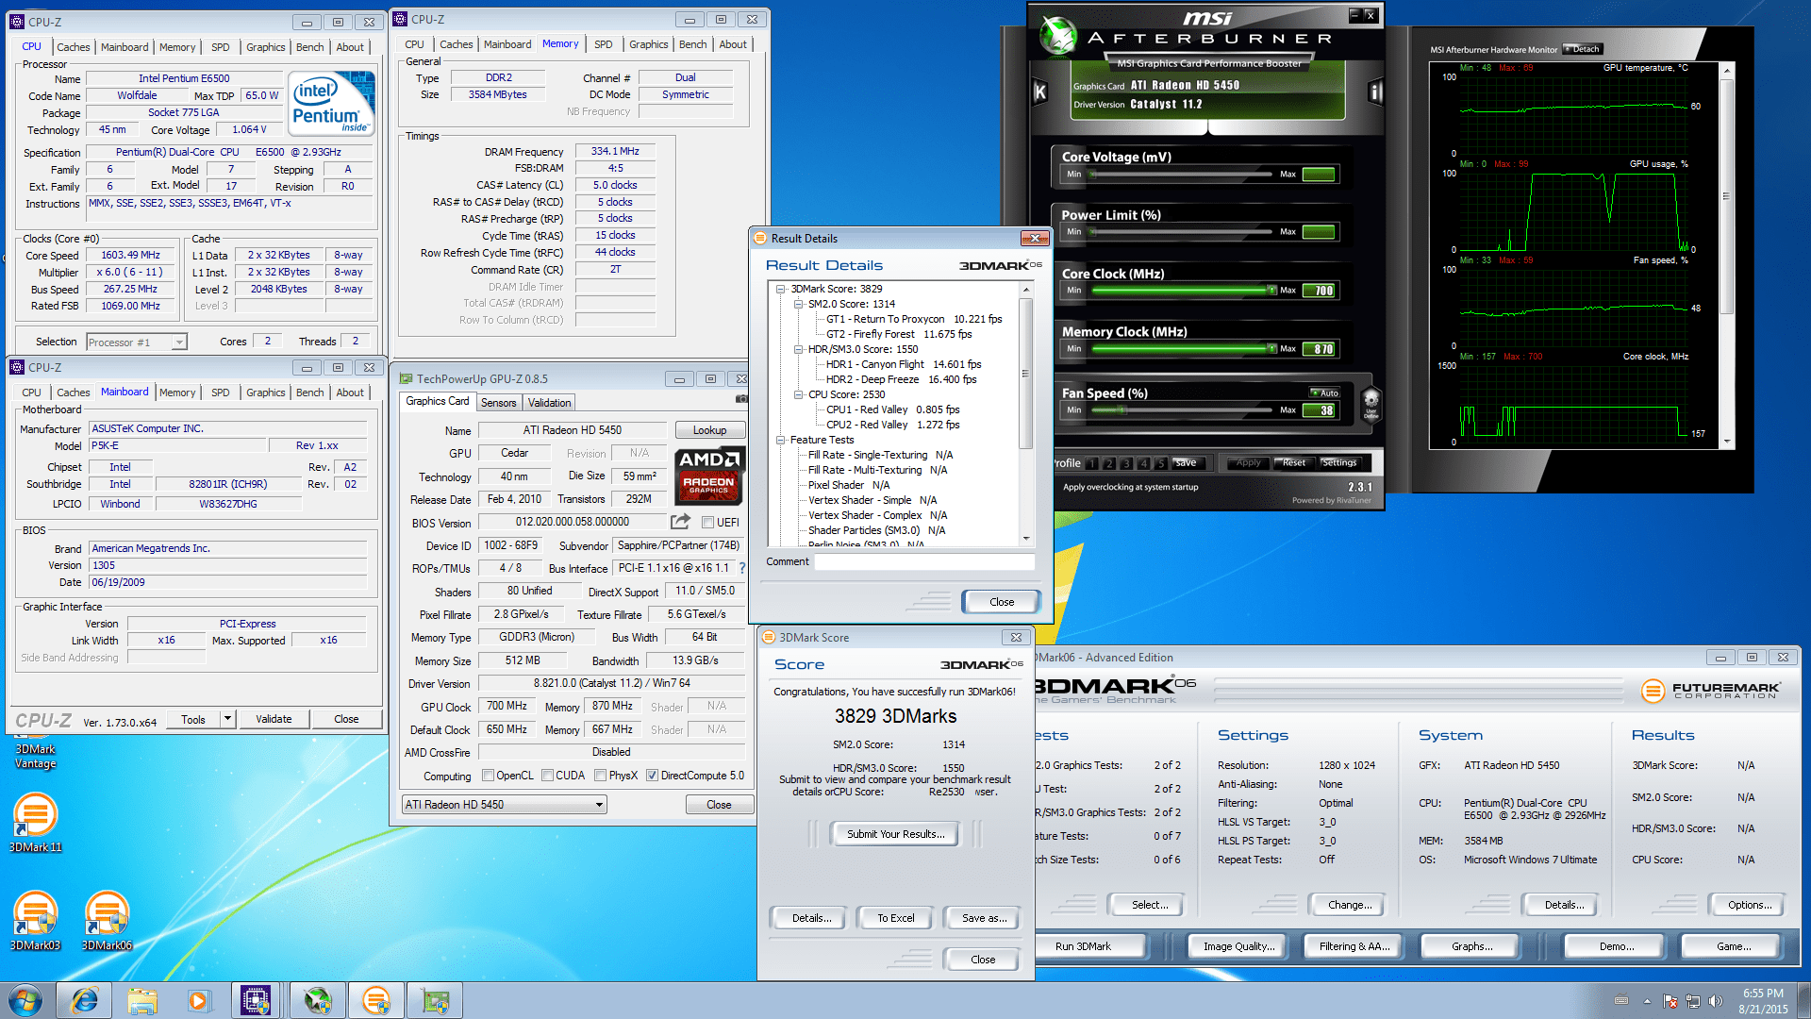Open the Sensors tab in GPU-Z
The image size is (1811, 1019).
coord(498,403)
